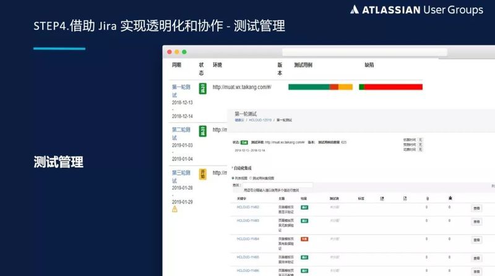Click the yellow minimize button of the browser window
The width and height of the screenshot is (495, 276).
click(x=177, y=52)
